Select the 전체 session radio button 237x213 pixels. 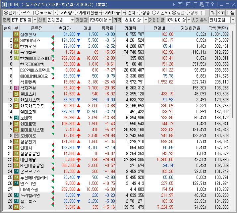pos(125,13)
